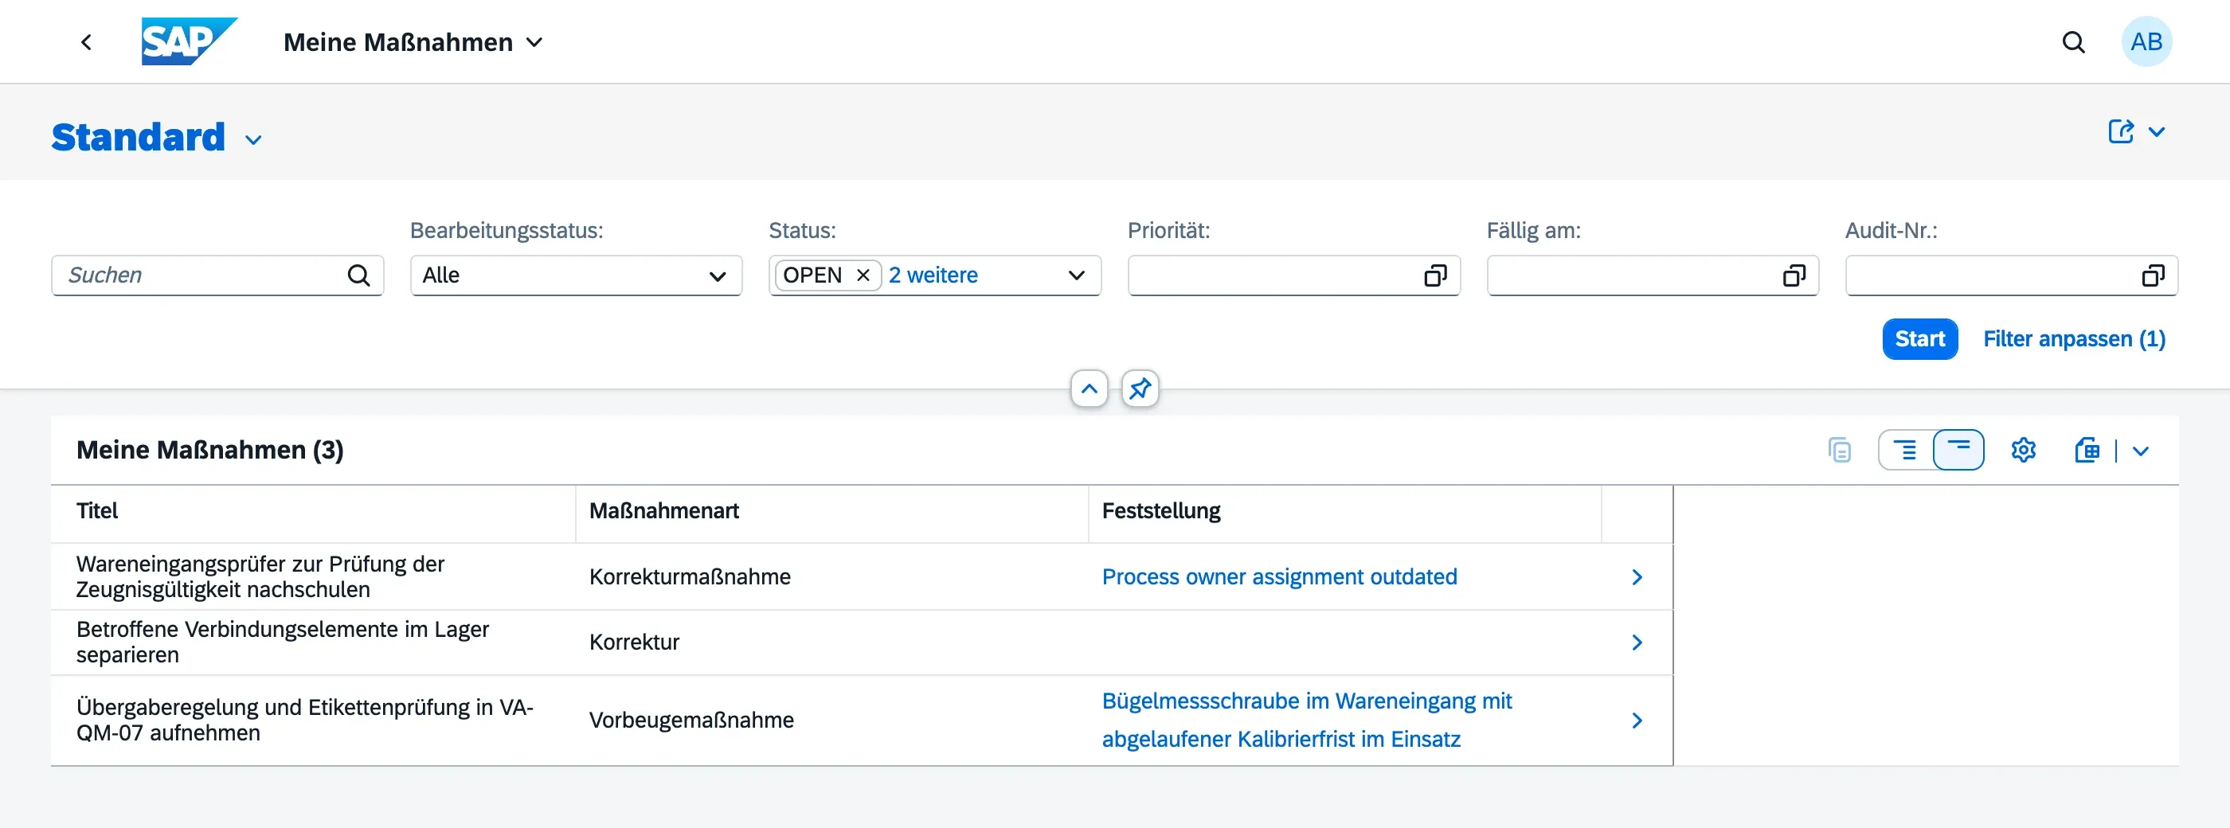Select the Korrektur measure type cell
The height and width of the screenshot is (828, 2230).
(x=831, y=642)
